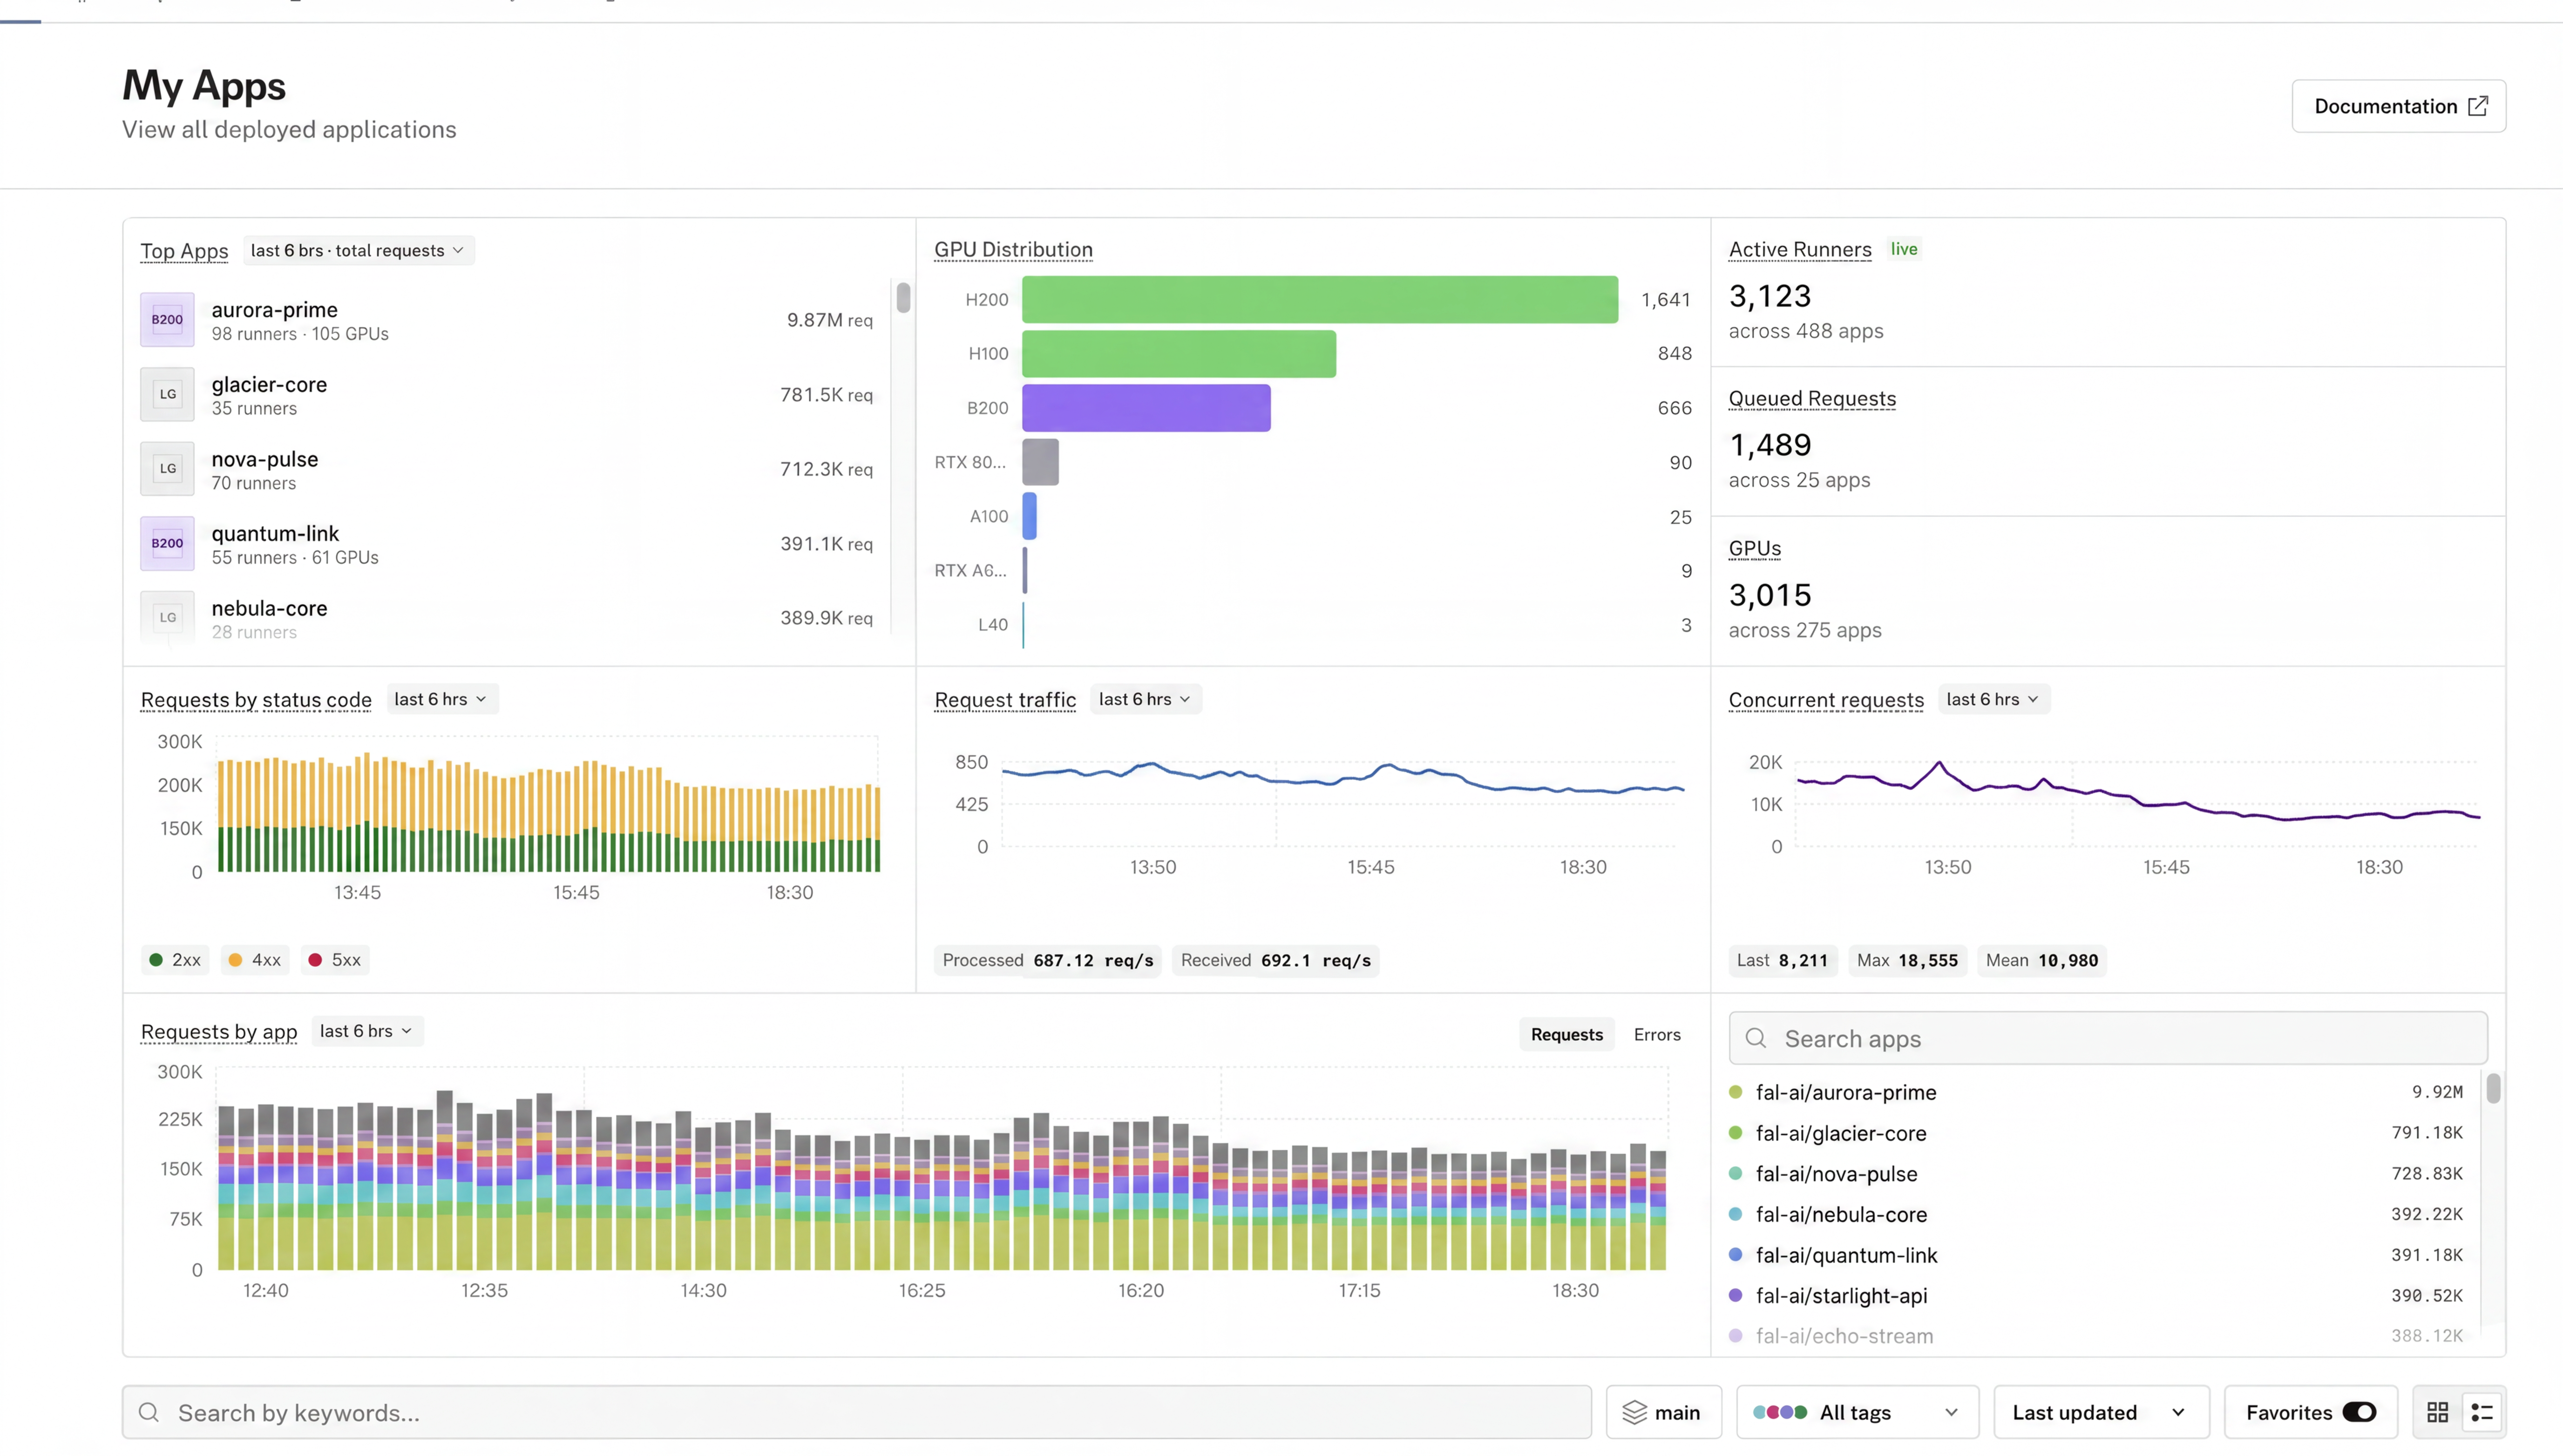Viewport: 2563px width, 1456px height.
Task: Click the live status indicator
Action: click(1904, 249)
